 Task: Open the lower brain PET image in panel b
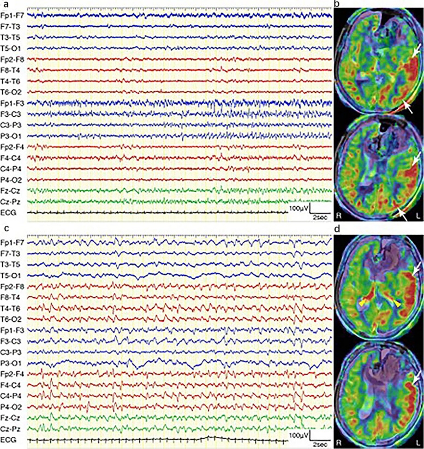pyautogui.click(x=378, y=167)
